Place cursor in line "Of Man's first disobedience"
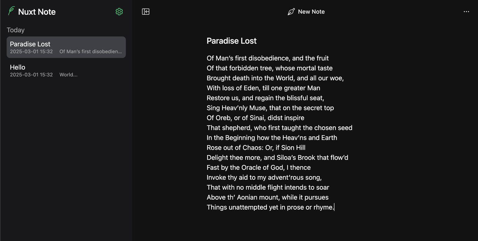The image size is (478, 241). click(268, 58)
